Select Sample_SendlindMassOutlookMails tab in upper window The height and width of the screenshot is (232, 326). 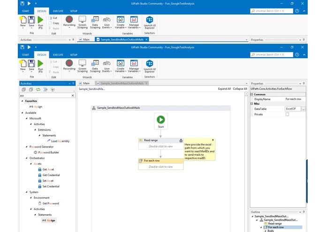(122, 39)
